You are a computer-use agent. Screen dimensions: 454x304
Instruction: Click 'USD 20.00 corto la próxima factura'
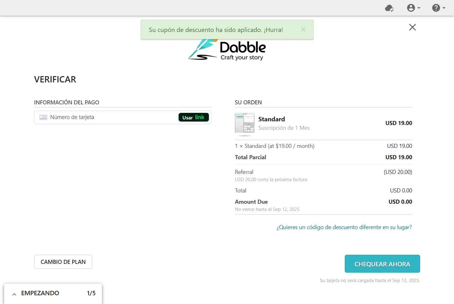coord(271,180)
